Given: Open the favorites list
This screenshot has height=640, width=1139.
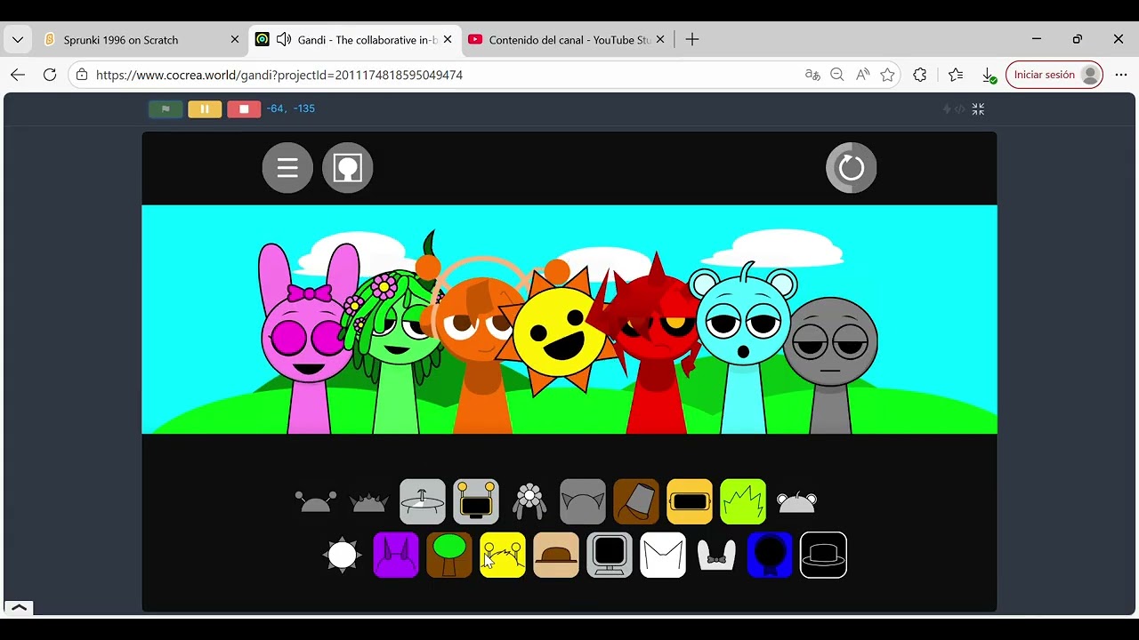Looking at the screenshot, I should click(956, 75).
